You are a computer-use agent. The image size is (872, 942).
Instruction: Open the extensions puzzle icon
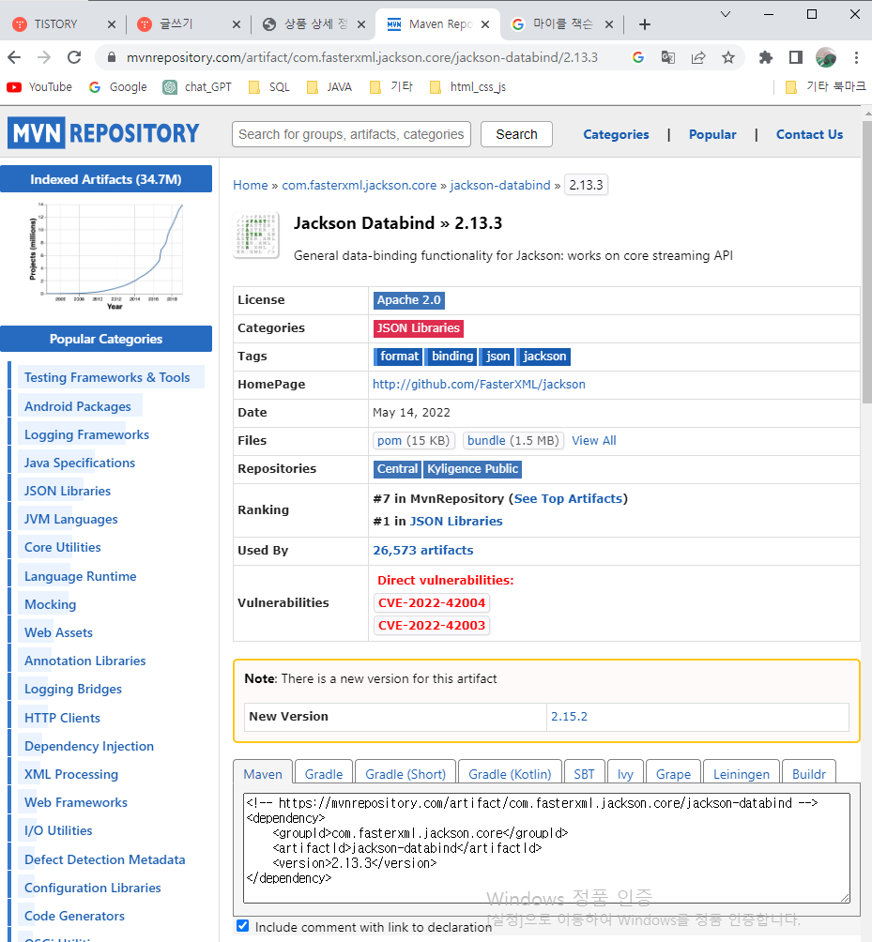click(x=766, y=57)
